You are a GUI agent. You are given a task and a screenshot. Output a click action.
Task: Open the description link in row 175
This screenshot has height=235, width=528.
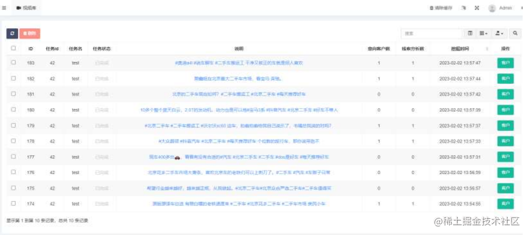239,188
